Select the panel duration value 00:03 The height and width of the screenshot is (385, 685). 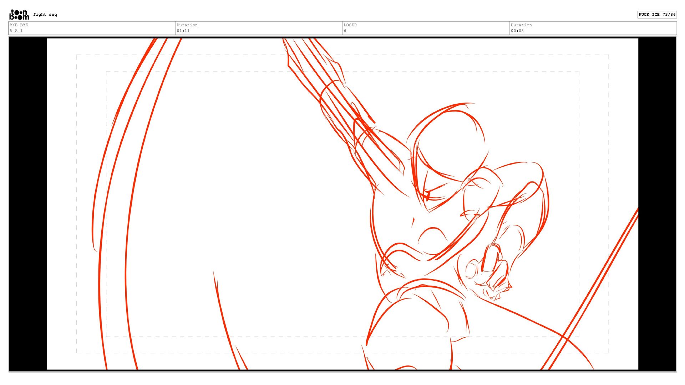[517, 31]
